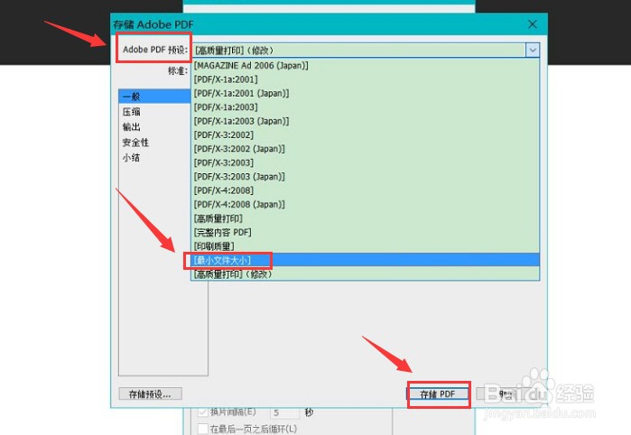The width and height of the screenshot is (631, 435).
Task: Select [高质量打印] preset in list
Action: 365,218
